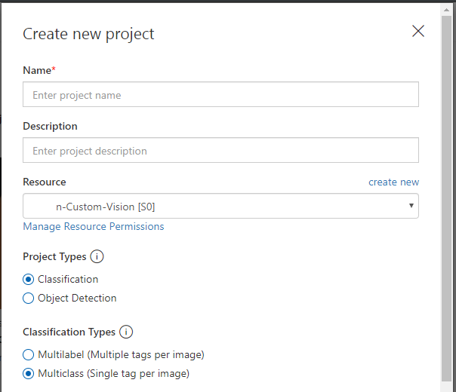Viewport: 456px width, 392px height.
Task: Click the Resource dropdown arrow
Action: [411, 206]
